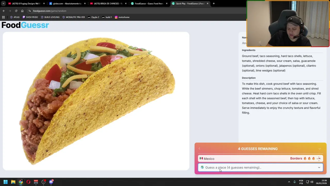Open the motorhome Instagram bookmark
Viewport: 330px width, 186px height.
[122, 17]
